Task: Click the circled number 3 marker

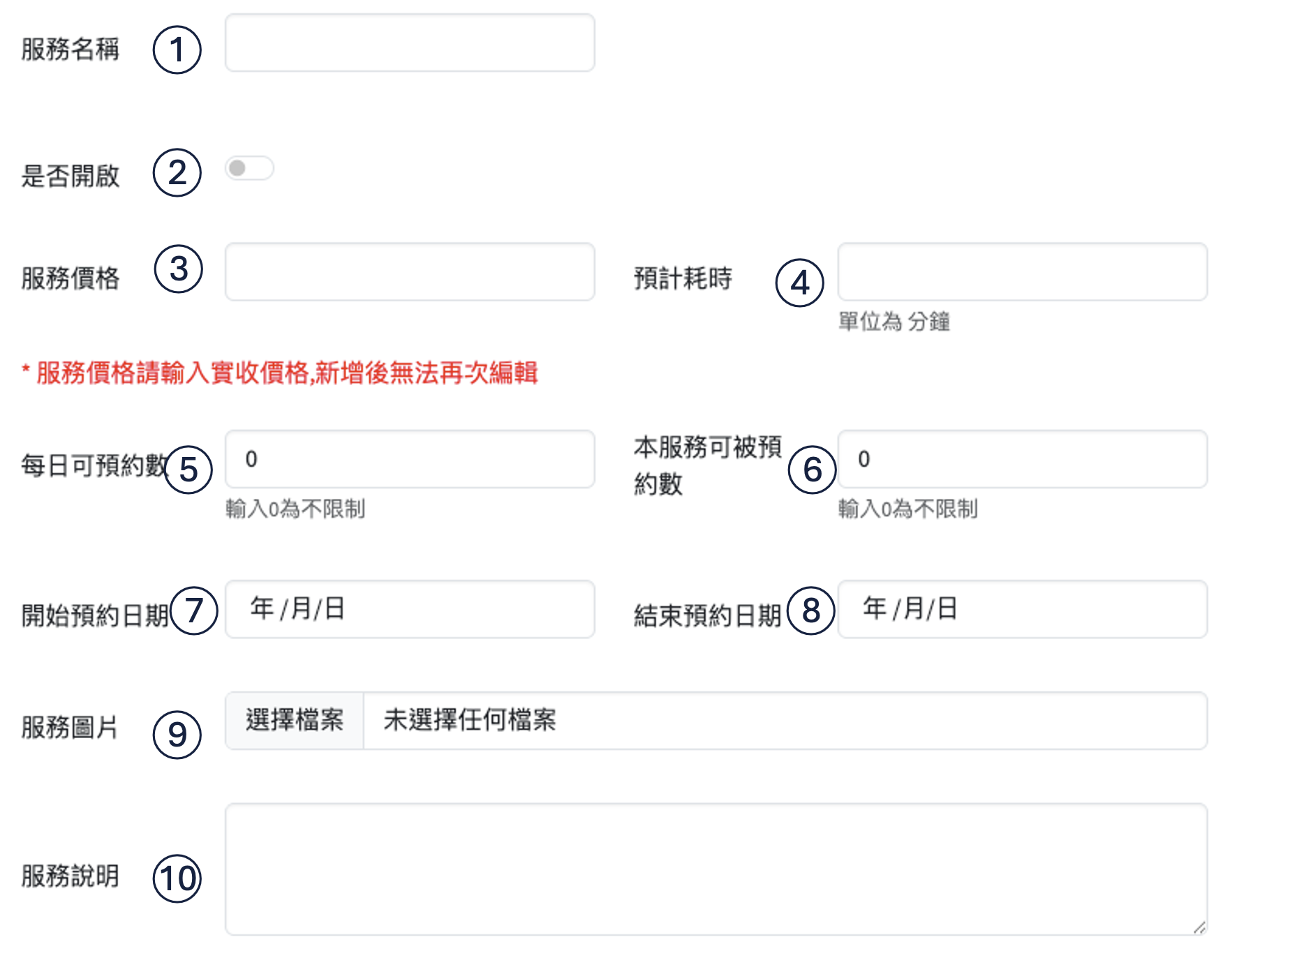Action: 179,269
